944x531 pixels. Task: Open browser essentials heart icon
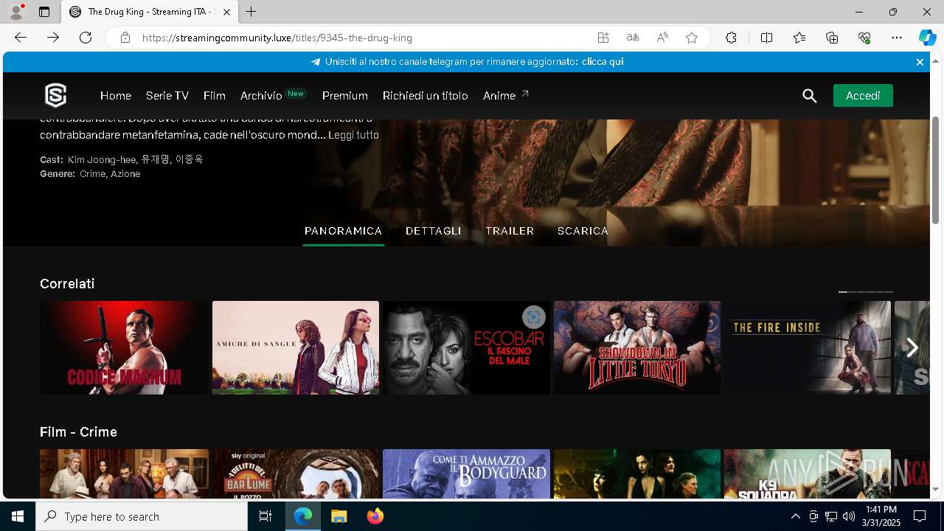click(864, 38)
